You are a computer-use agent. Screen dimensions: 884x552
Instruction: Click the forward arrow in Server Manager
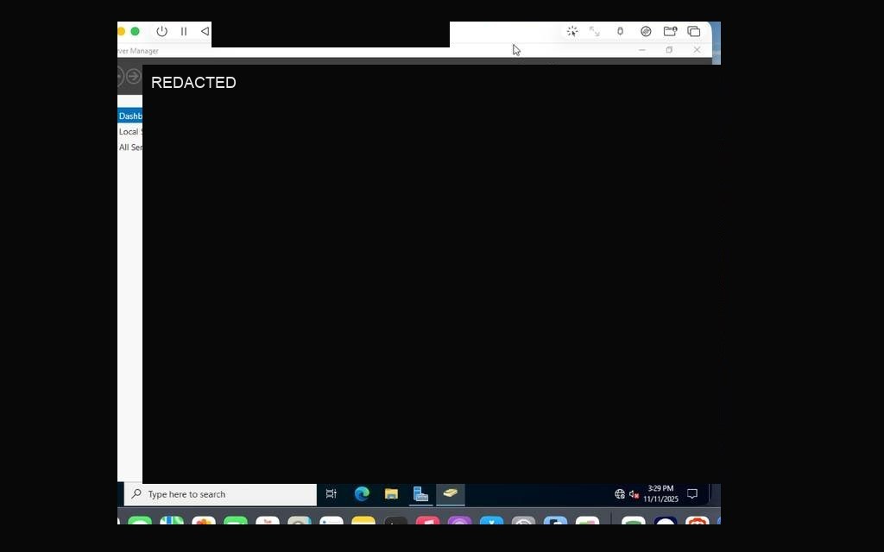tap(134, 76)
